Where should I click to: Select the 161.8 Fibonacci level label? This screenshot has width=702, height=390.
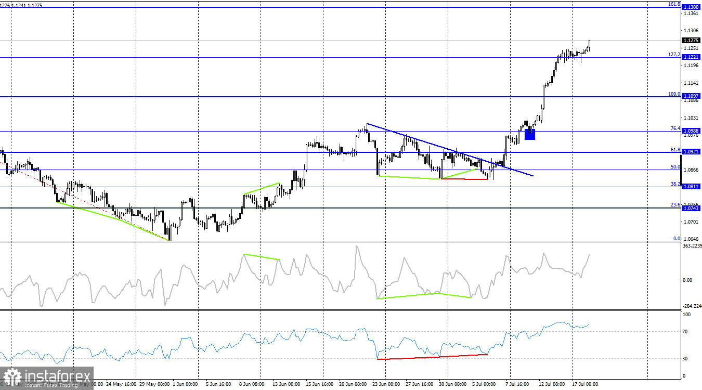point(674,4)
